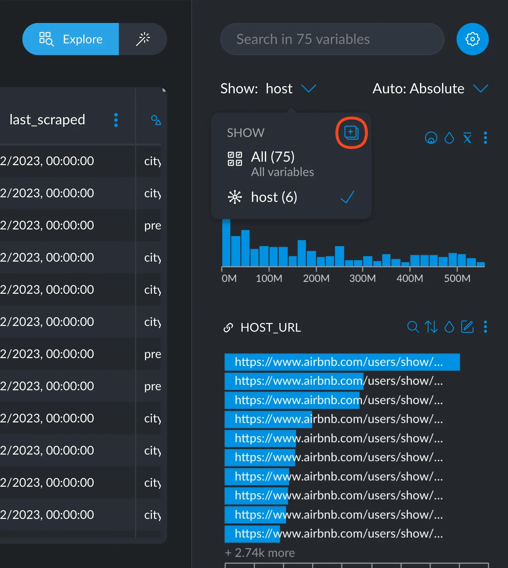Click '+ 2.74k more' to expand URL list
The width and height of the screenshot is (508, 568).
(x=259, y=552)
